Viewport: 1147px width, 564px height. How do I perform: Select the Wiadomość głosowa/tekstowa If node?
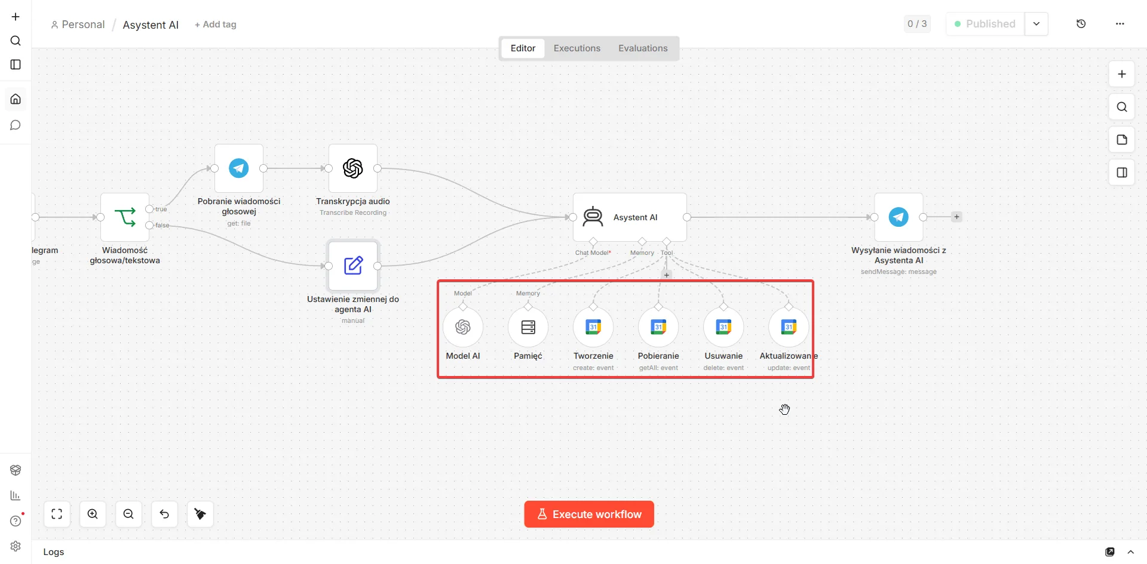(x=125, y=217)
